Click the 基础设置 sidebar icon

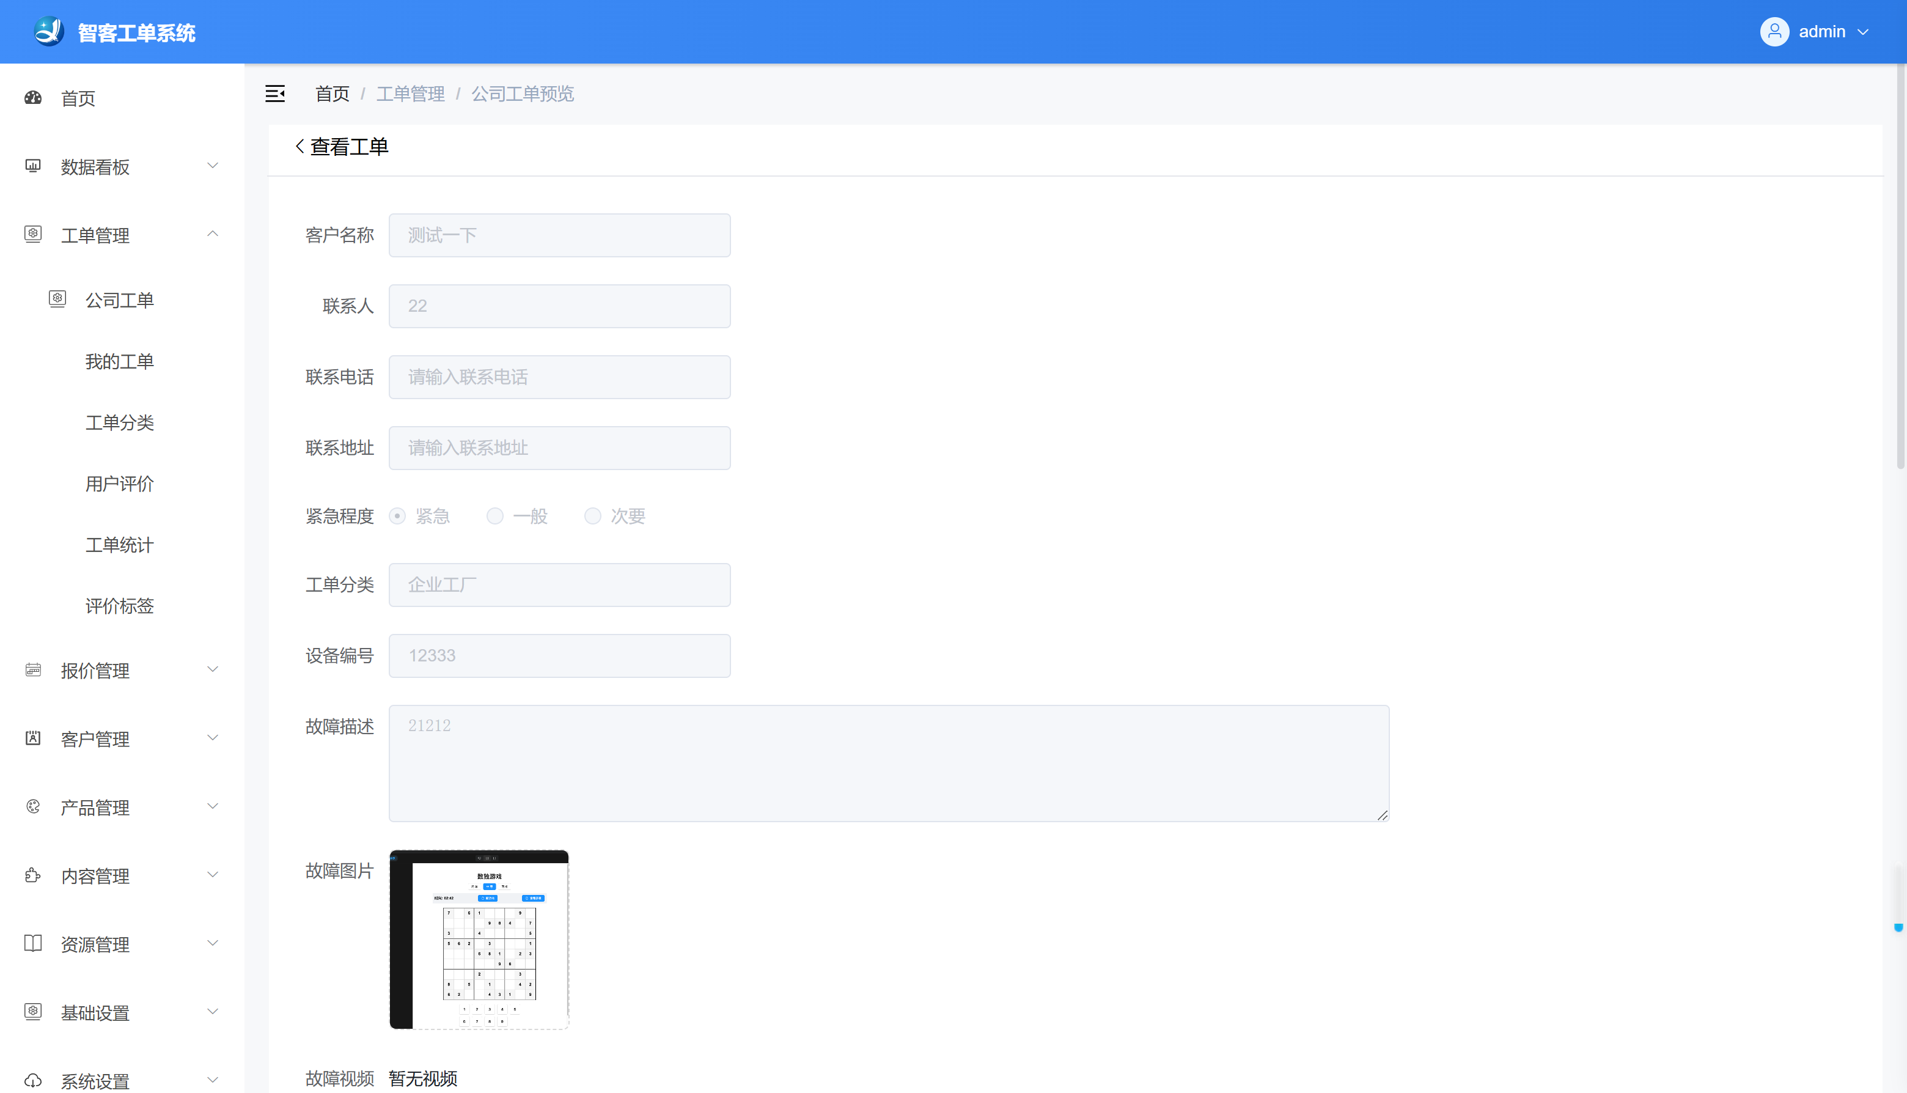(33, 1012)
